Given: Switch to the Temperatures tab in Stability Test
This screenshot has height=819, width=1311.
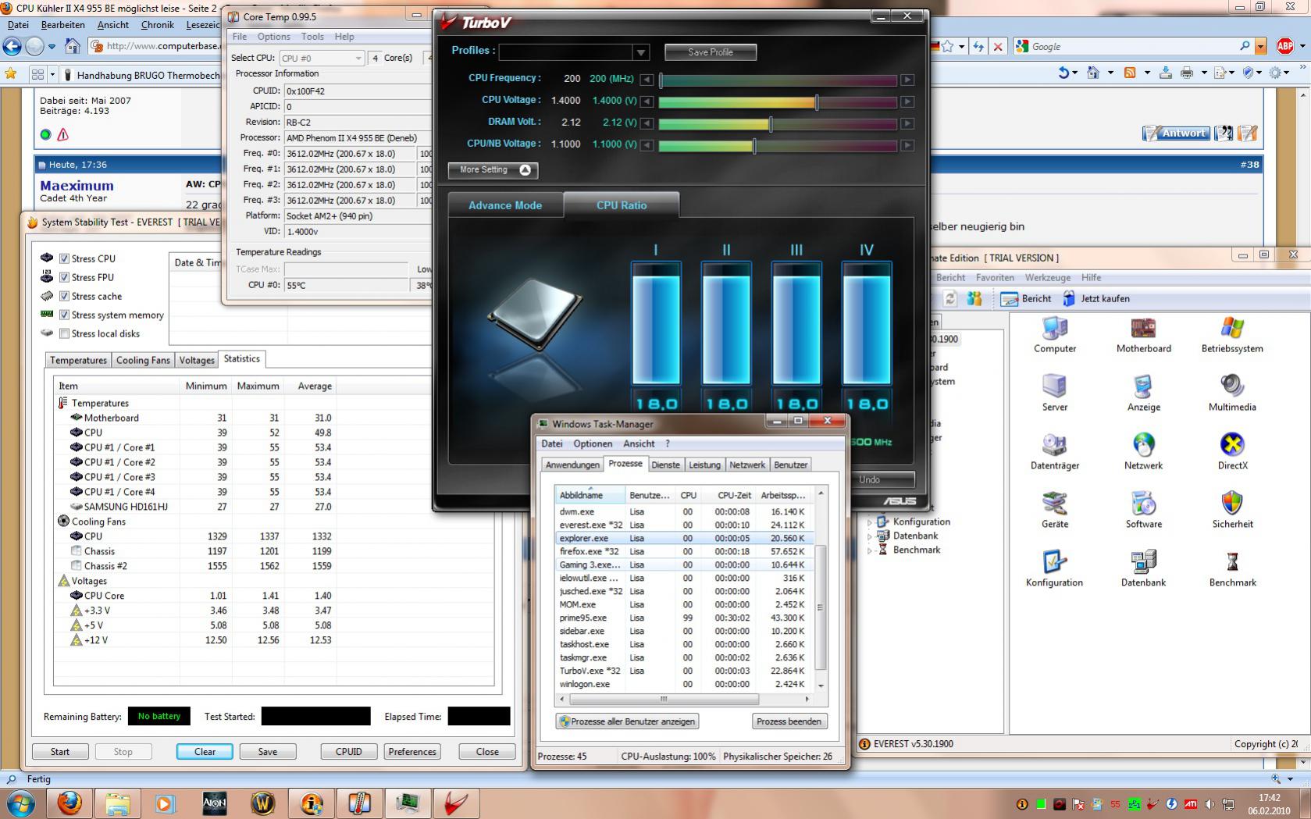Looking at the screenshot, I should coord(78,360).
